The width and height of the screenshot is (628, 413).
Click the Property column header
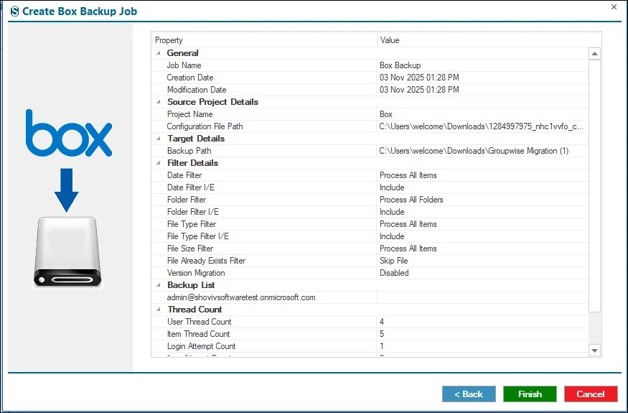pos(264,40)
